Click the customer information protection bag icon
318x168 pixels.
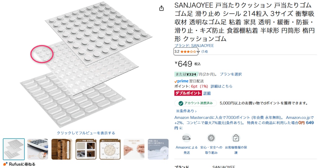[x=236, y=138]
